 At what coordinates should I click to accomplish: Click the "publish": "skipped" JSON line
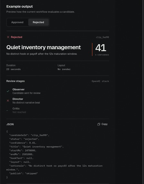pyautogui.click(x=23, y=173)
